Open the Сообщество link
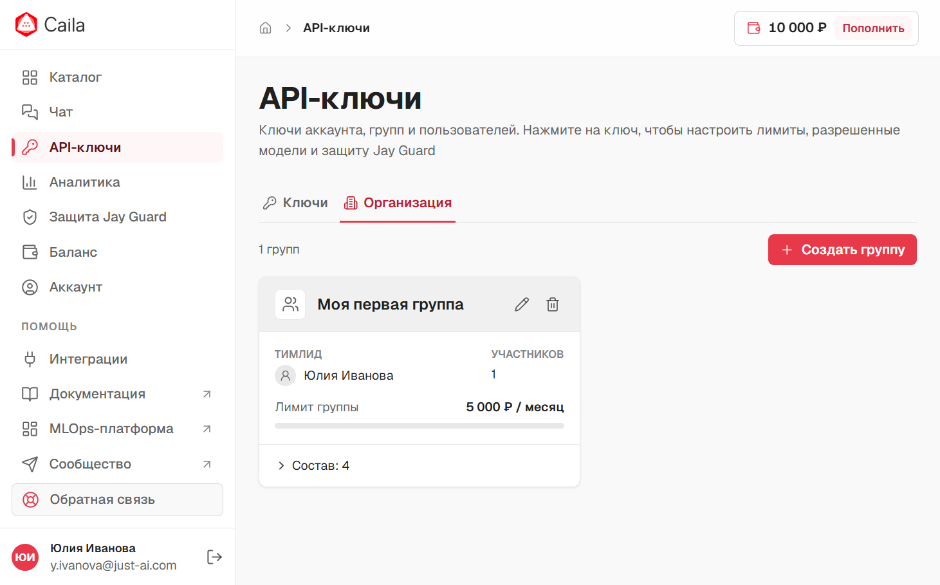 pyautogui.click(x=117, y=464)
